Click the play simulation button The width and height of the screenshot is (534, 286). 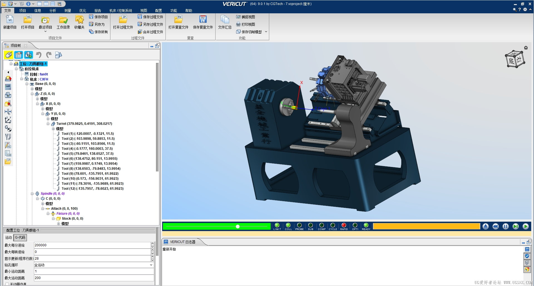tap(525, 226)
